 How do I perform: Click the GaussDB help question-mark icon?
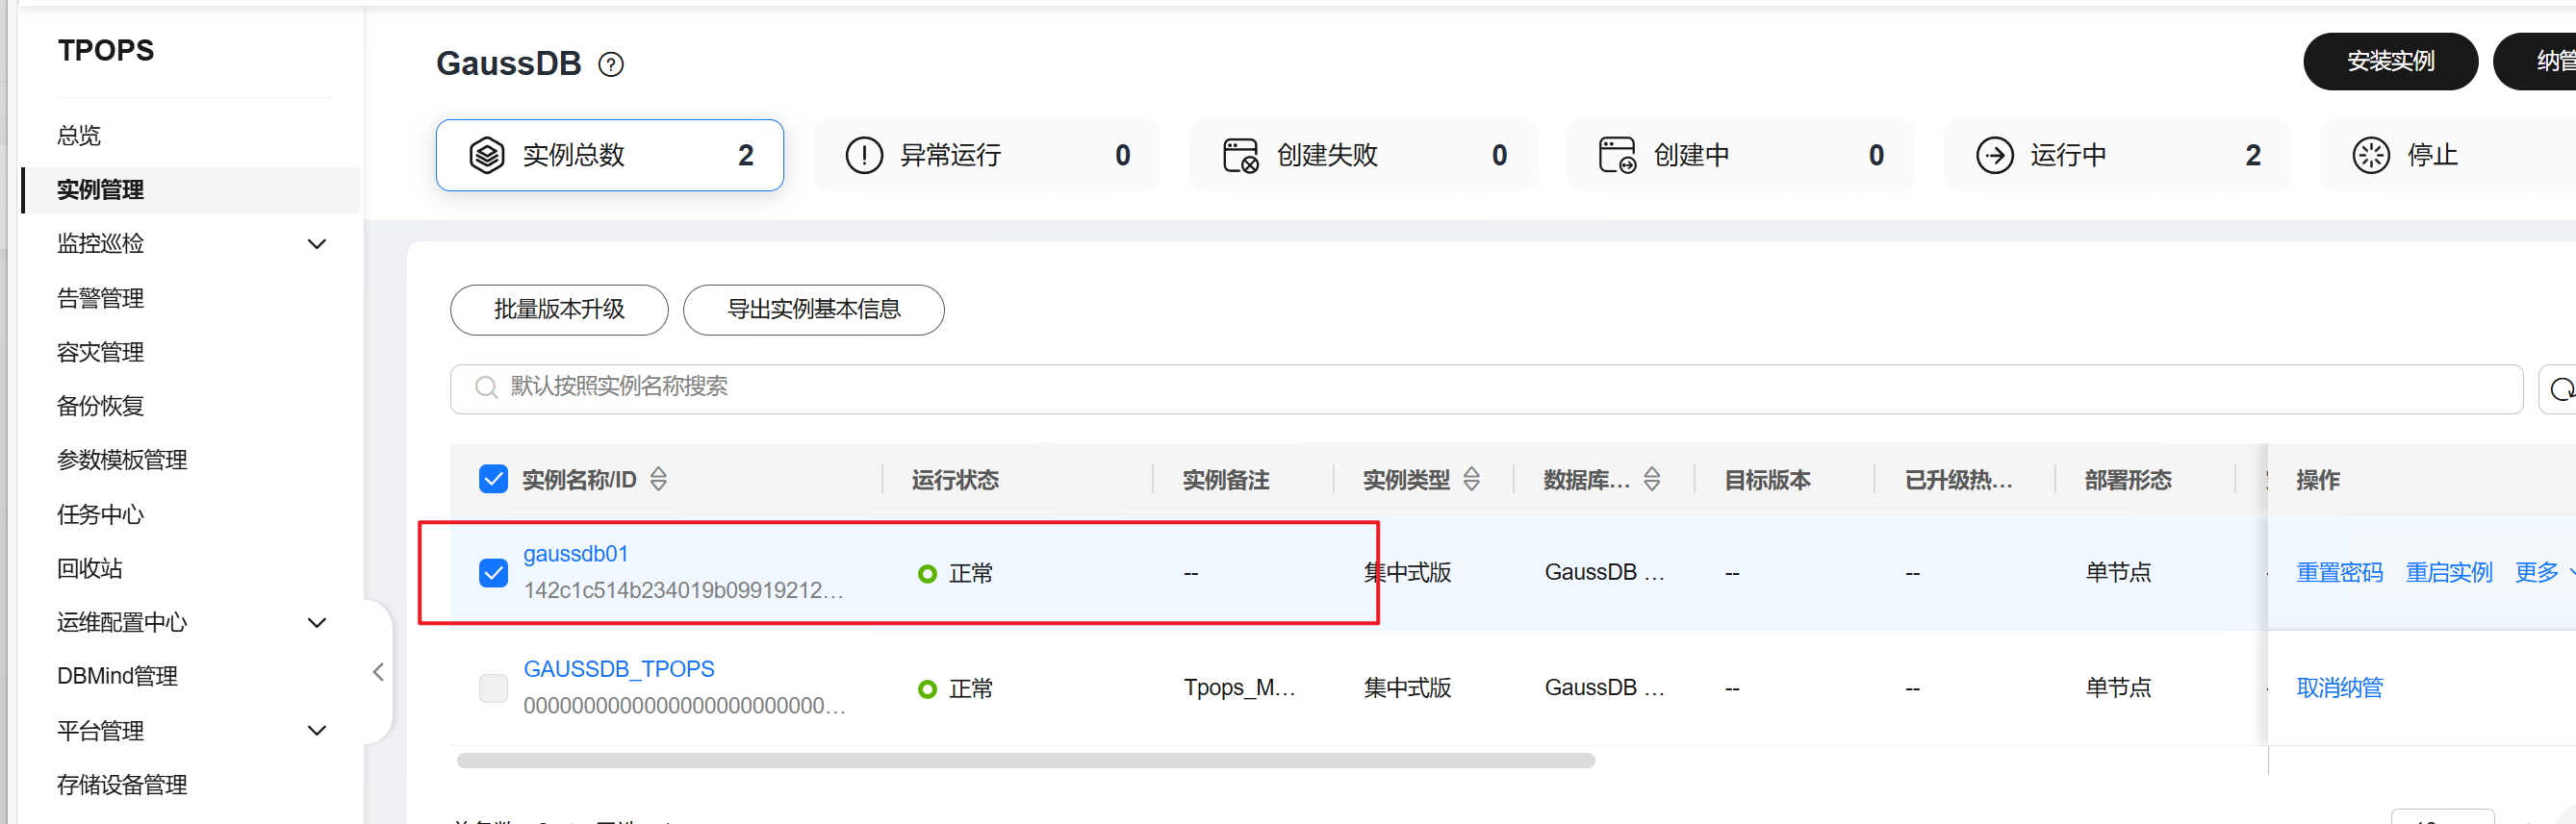[x=610, y=65]
